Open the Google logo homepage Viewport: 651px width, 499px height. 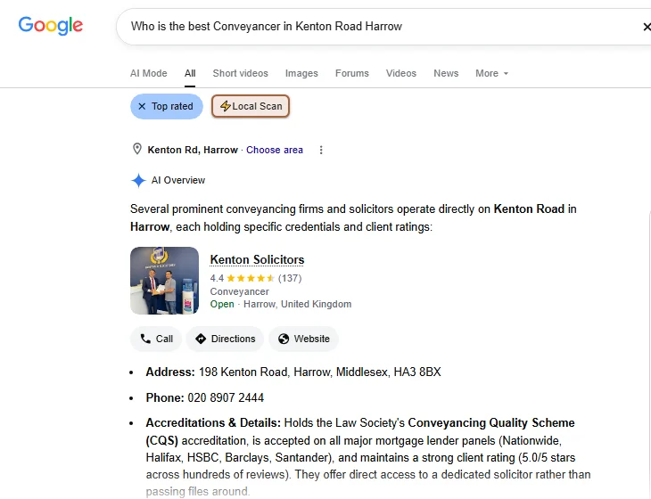[50, 26]
